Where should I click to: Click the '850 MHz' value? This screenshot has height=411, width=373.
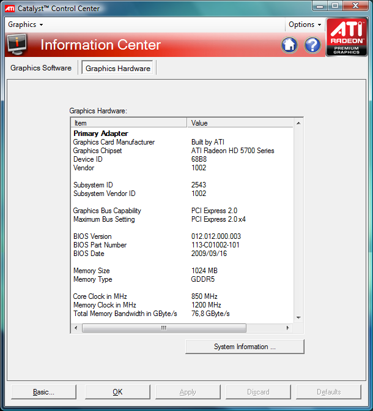204,296
